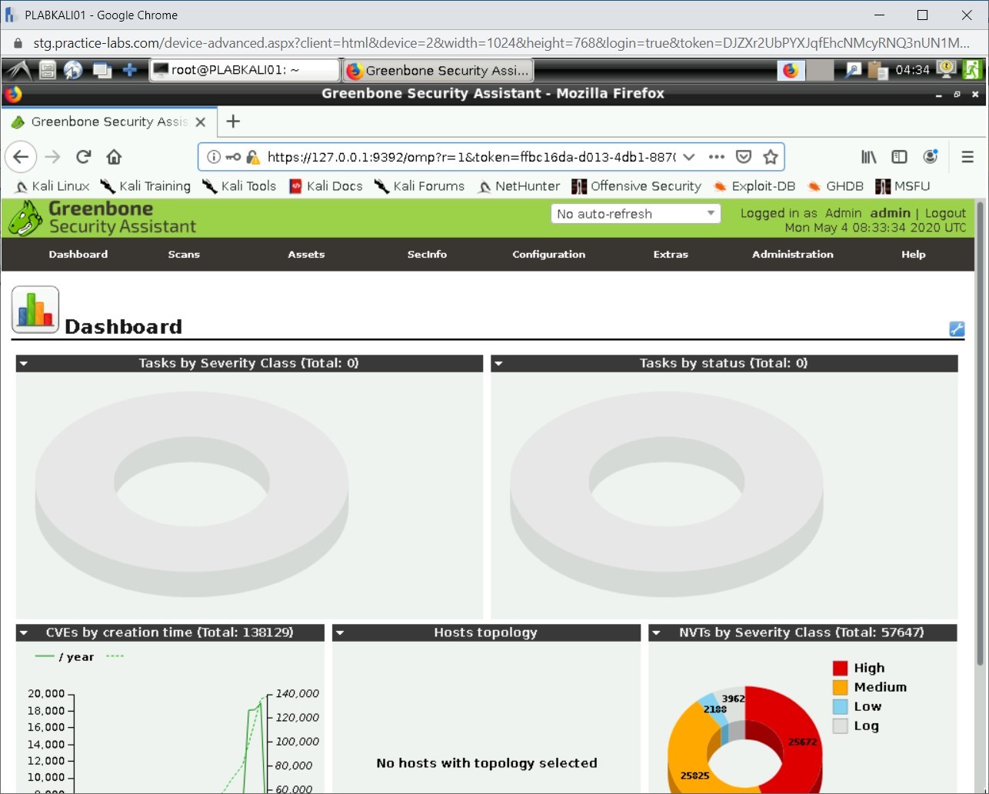Click the dashboard edit wrench icon
This screenshot has height=794, width=989.
click(956, 329)
